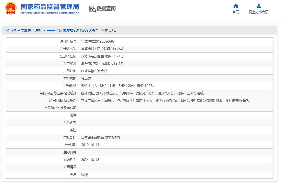Click the 其他内容 row label

click(70, 123)
